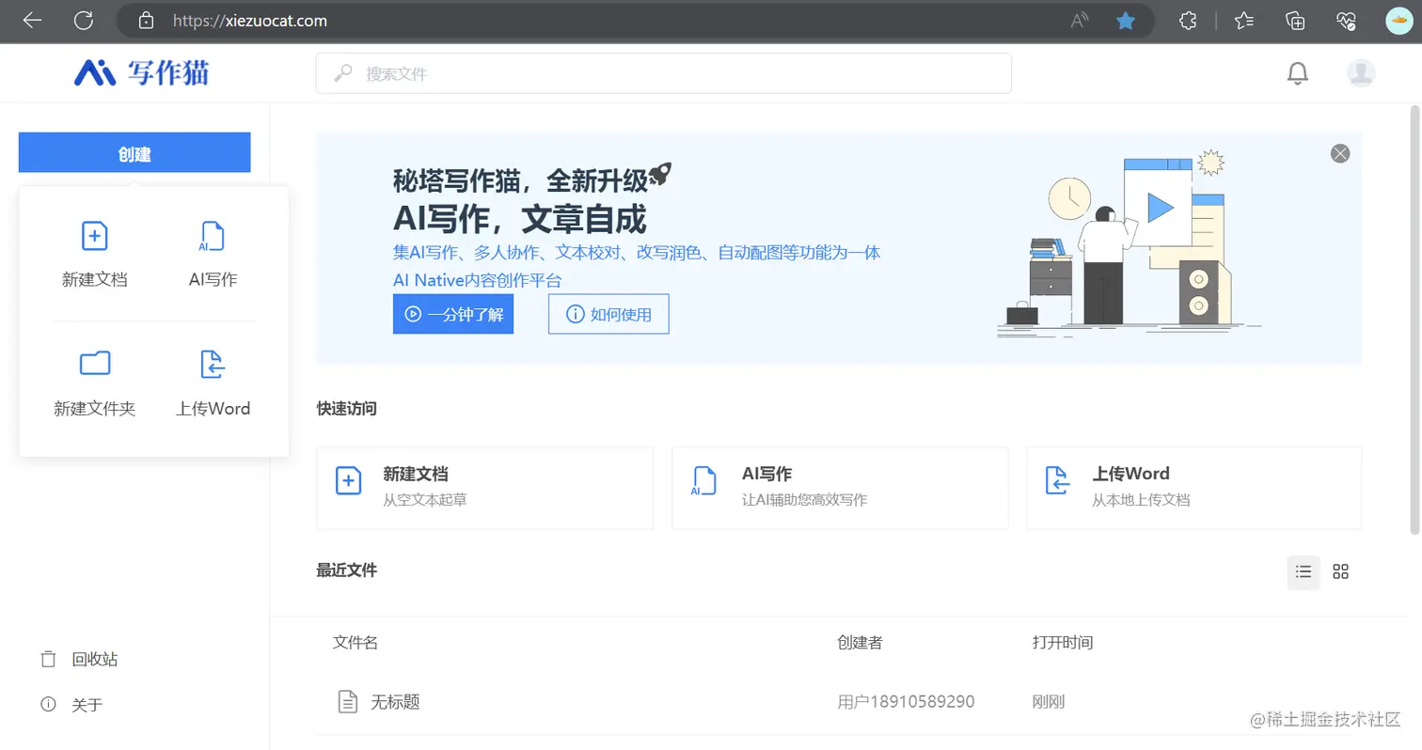Click the blue favorite star icon
The height and width of the screenshot is (750, 1422).
tap(1125, 21)
